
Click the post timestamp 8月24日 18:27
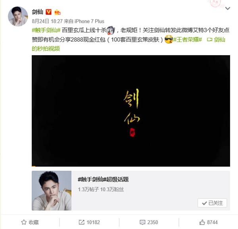tap(47, 21)
